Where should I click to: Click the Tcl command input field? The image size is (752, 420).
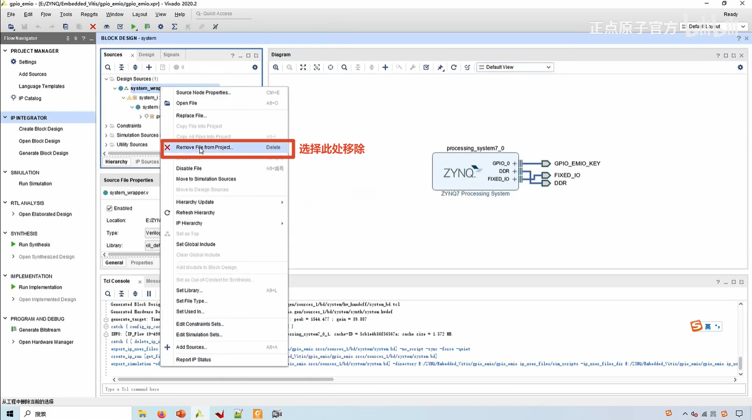(424, 389)
